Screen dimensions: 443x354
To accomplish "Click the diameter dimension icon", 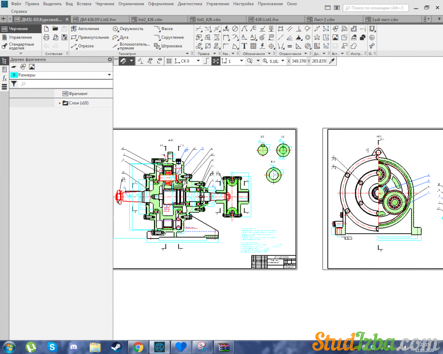I will click(x=235, y=28).
